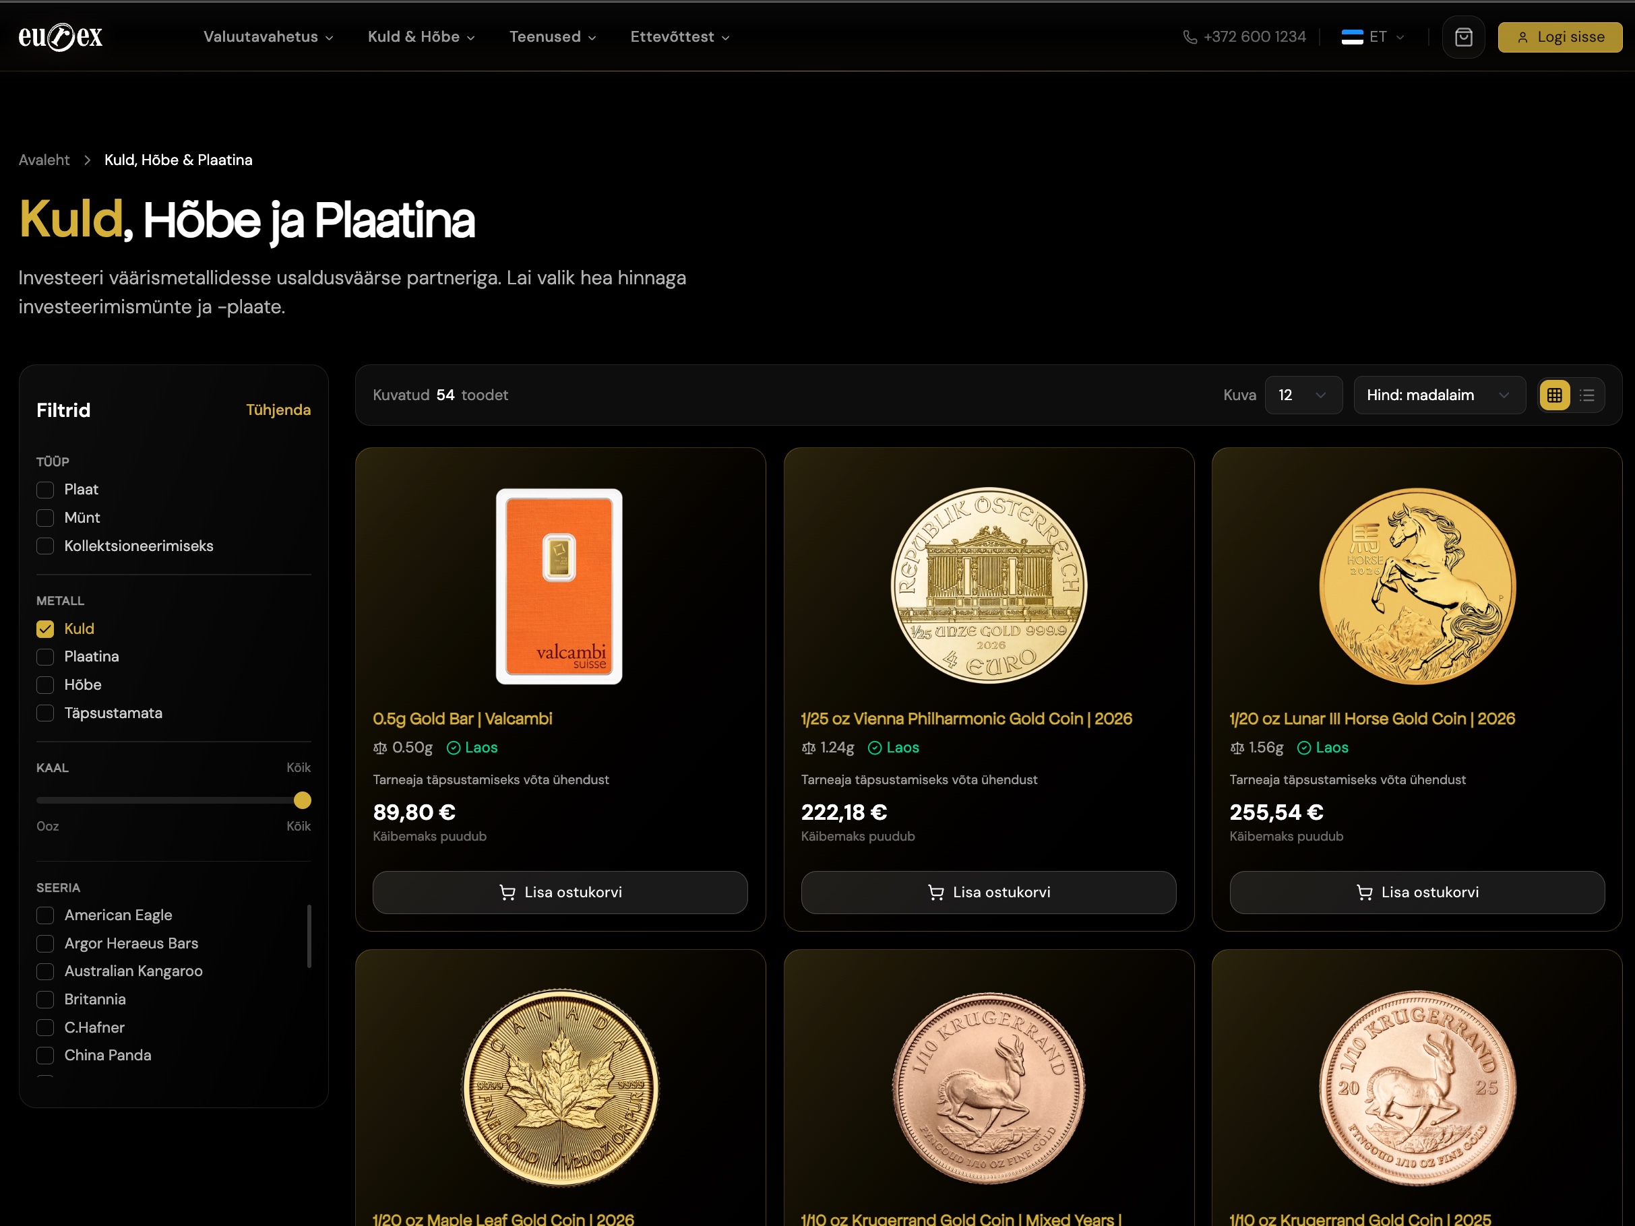Click cart icon in Valcambi Lisa ostukorvi button

click(x=507, y=892)
